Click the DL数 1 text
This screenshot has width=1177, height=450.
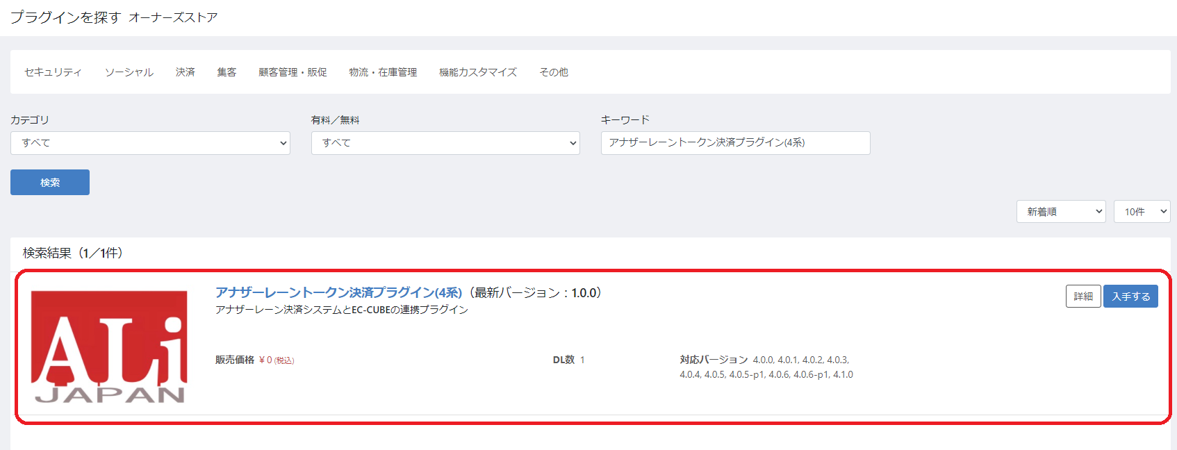[x=568, y=360]
